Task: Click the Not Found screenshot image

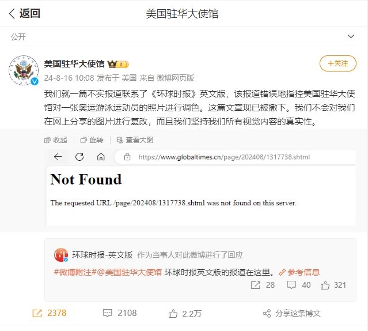Action: [x=200, y=187]
